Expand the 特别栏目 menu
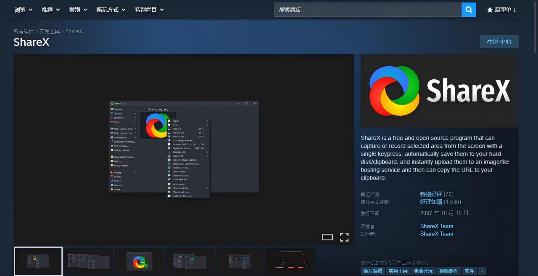538x276 pixels. [x=149, y=10]
